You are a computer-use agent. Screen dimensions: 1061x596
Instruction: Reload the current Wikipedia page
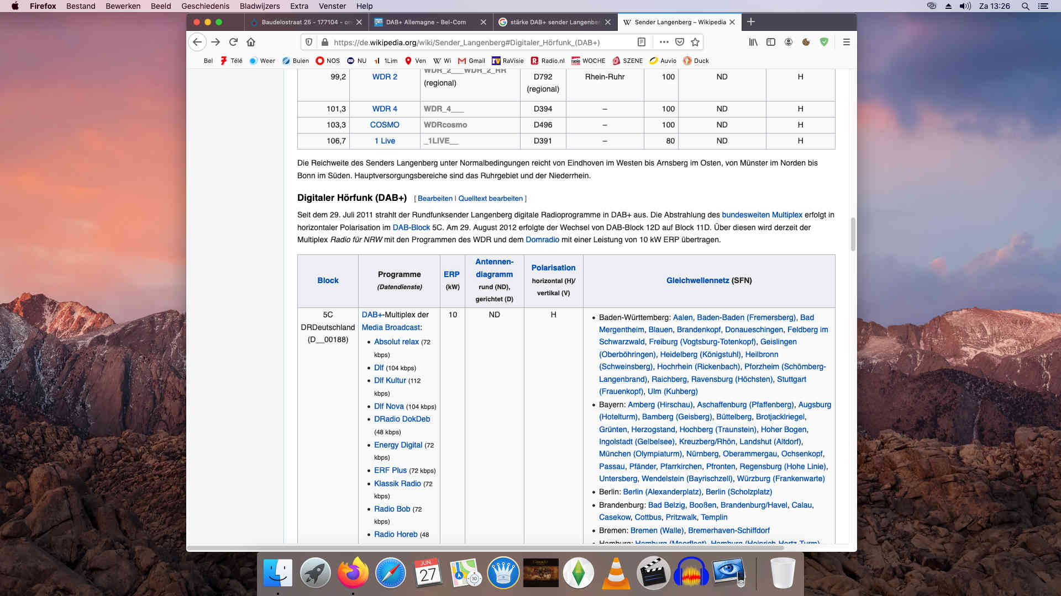pos(233,42)
